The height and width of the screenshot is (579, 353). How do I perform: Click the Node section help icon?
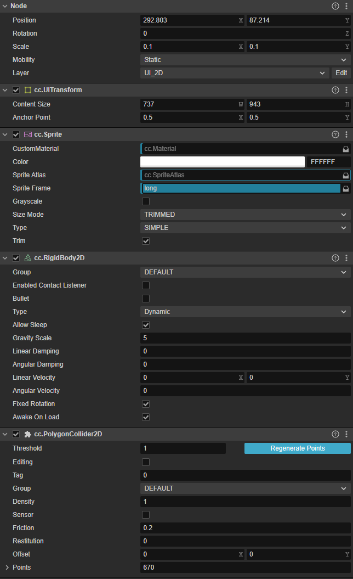(335, 6)
